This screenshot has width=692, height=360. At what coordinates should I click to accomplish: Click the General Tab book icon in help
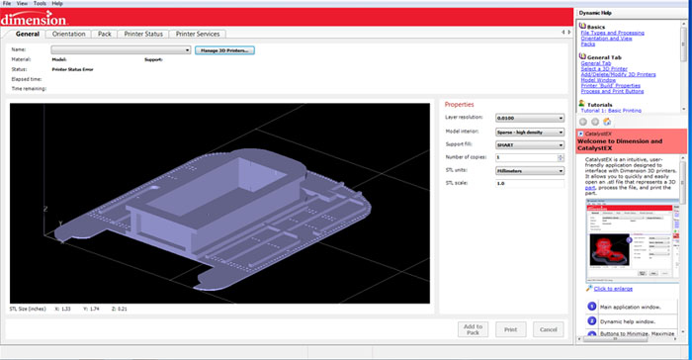click(582, 56)
